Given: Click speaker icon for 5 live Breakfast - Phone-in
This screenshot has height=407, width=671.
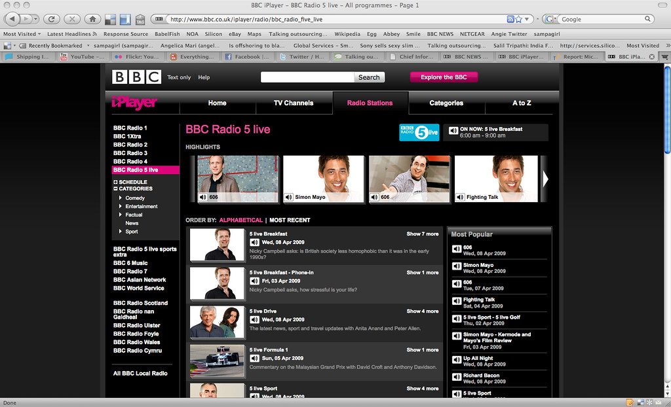Looking at the screenshot, I should [255, 281].
